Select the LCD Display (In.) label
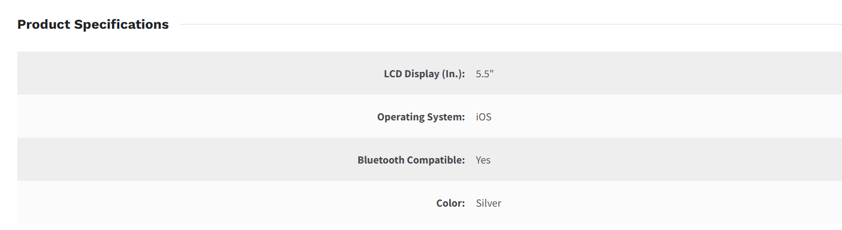Screen dimensions: 842x230 [425, 74]
